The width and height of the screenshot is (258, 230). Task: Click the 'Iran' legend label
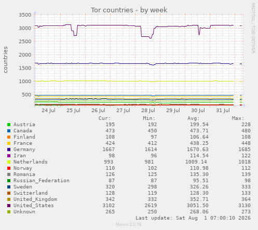20,156
